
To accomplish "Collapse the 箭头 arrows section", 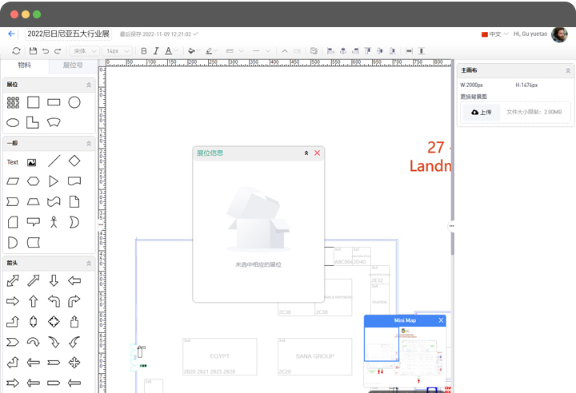I will pyautogui.click(x=89, y=263).
